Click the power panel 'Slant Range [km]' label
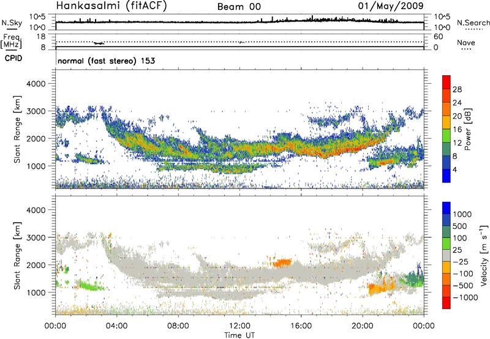The image size is (490, 339). 17,129
